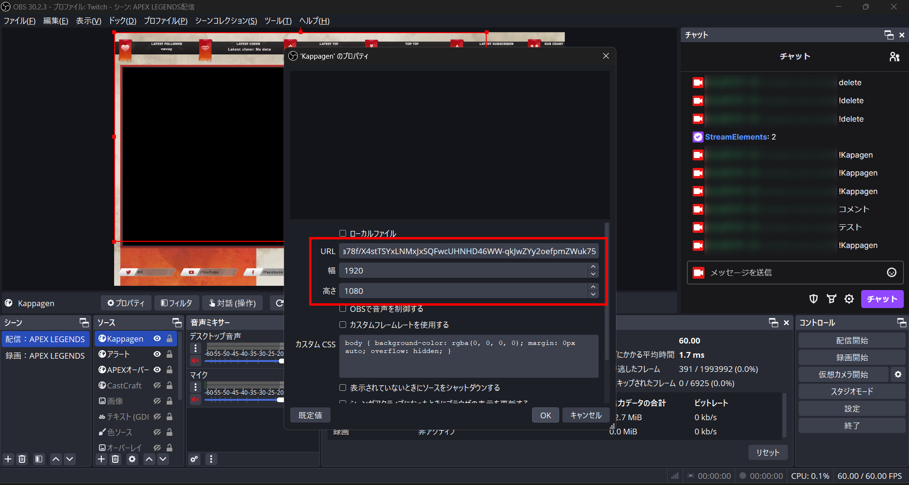Enable shutdown source when not visible checkbox

pos(343,388)
